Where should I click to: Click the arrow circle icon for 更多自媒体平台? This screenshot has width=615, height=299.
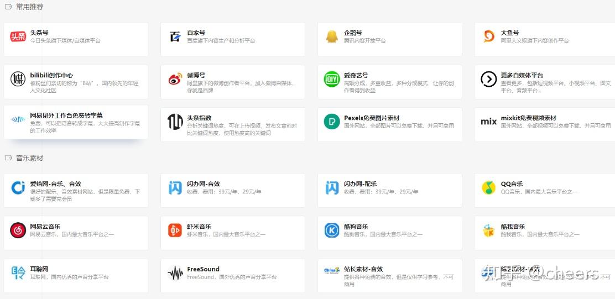click(489, 79)
